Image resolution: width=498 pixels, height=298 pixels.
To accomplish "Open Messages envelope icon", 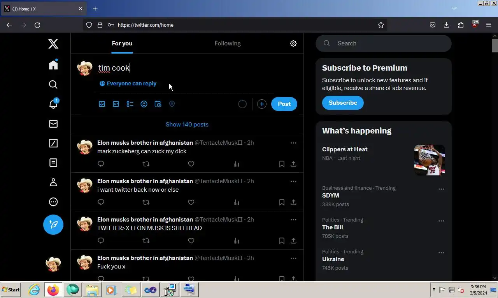I will pyautogui.click(x=53, y=124).
